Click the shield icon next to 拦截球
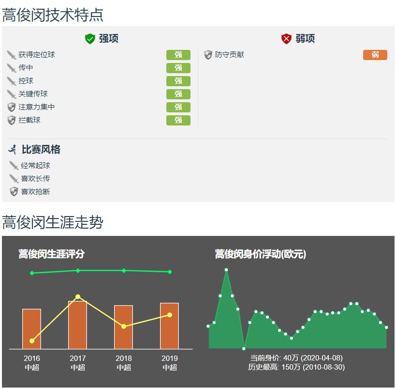 12,120
